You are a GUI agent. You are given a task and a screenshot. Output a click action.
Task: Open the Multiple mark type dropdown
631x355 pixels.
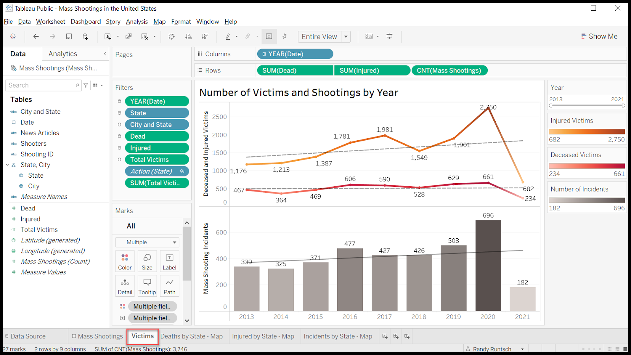click(147, 242)
